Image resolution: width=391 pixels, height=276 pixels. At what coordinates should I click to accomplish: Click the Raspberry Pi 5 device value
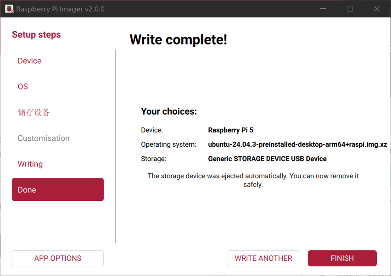tap(230, 130)
